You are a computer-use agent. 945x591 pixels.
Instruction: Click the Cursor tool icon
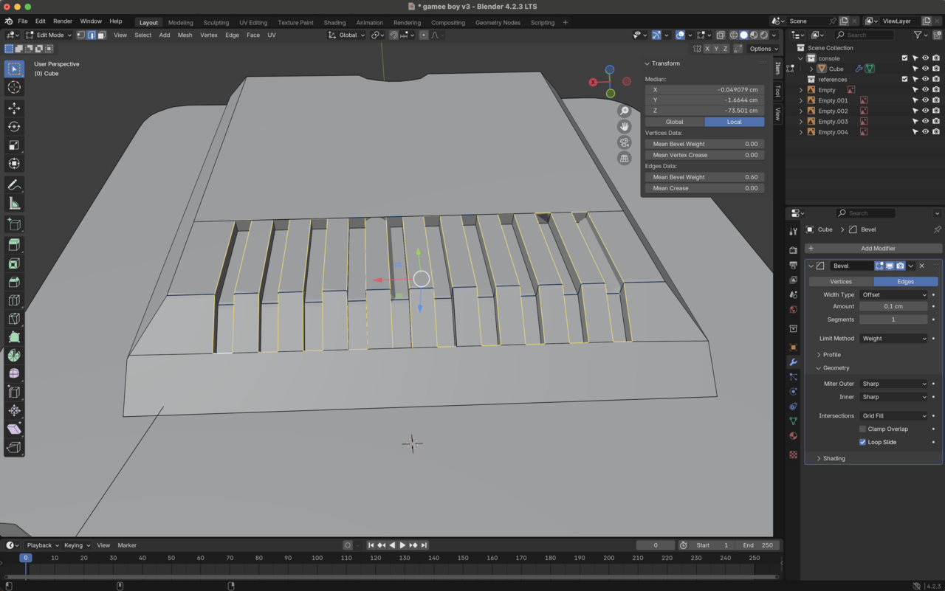click(14, 88)
